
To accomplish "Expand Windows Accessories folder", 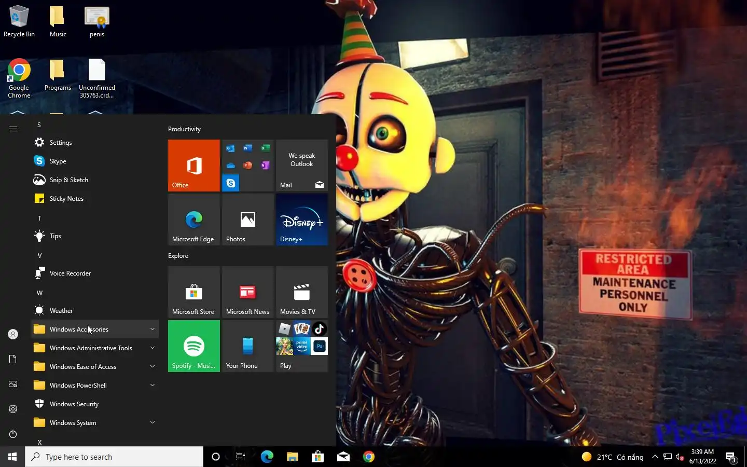I will [x=95, y=329].
